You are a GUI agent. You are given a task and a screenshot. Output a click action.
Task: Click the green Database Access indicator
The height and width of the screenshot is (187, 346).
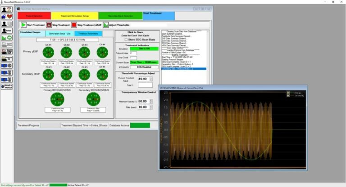pyautogui.click(x=140, y=125)
